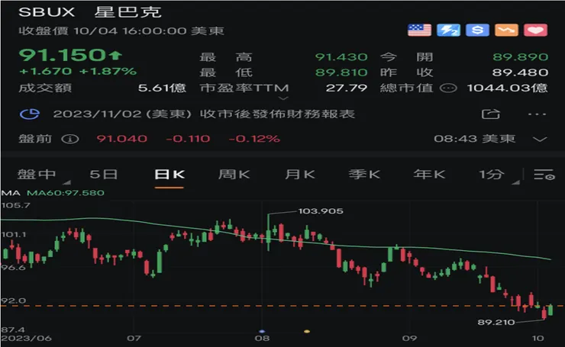Image resolution: width=565 pixels, height=347 pixels.
Task: Tap the last price 91.150
Action: click(x=63, y=55)
